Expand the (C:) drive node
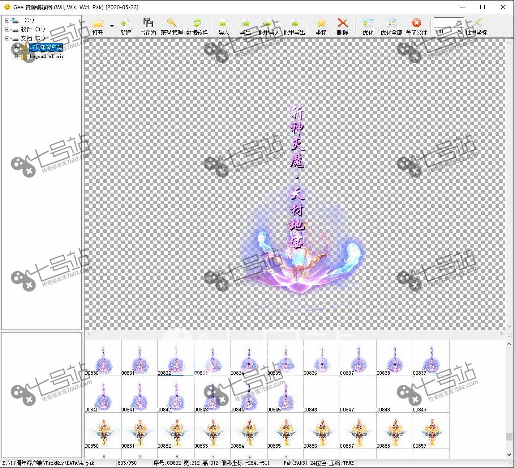The width and height of the screenshot is (515, 468). tap(7, 20)
